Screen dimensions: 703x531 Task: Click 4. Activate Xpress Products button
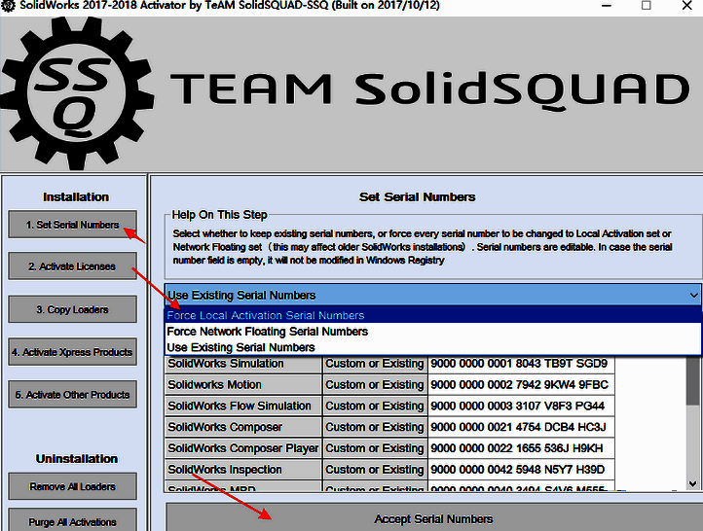[73, 352]
